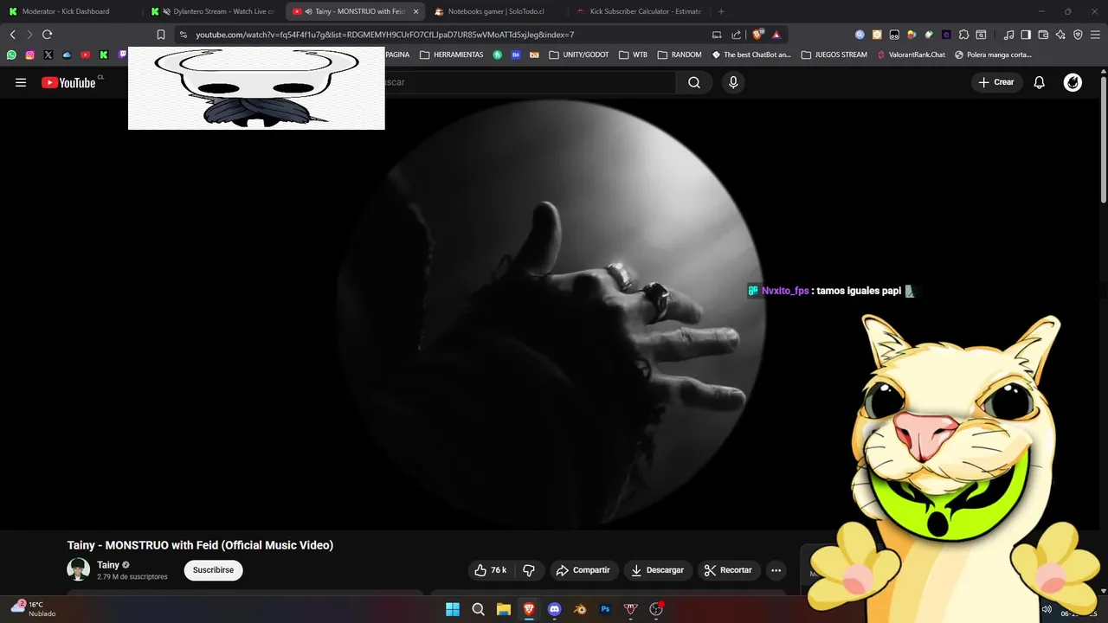The image size is (1108, 623).
Task: Click the Suscribirse button
Action: point(214,570)
